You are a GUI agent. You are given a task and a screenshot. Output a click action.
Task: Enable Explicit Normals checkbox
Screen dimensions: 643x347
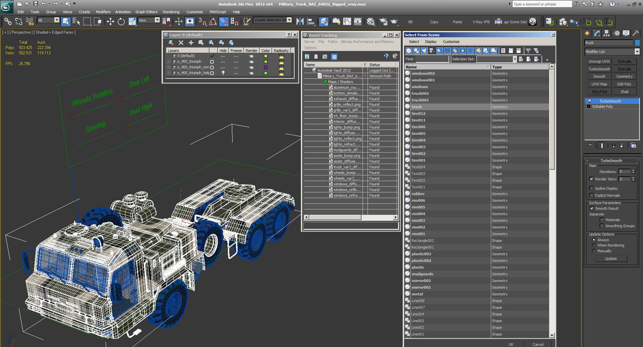tap(591, 196)
